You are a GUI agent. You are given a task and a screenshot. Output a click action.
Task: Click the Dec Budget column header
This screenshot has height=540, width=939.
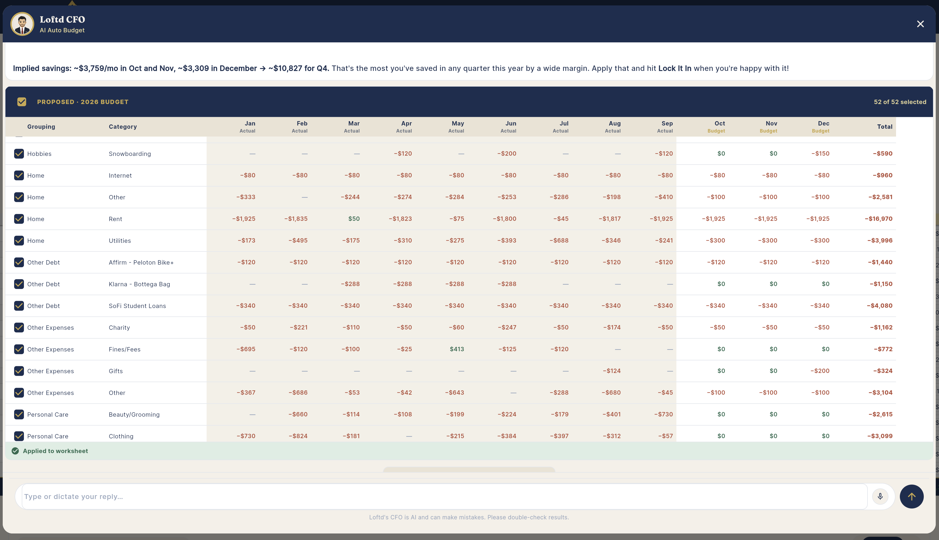click(x=820, y=127)
